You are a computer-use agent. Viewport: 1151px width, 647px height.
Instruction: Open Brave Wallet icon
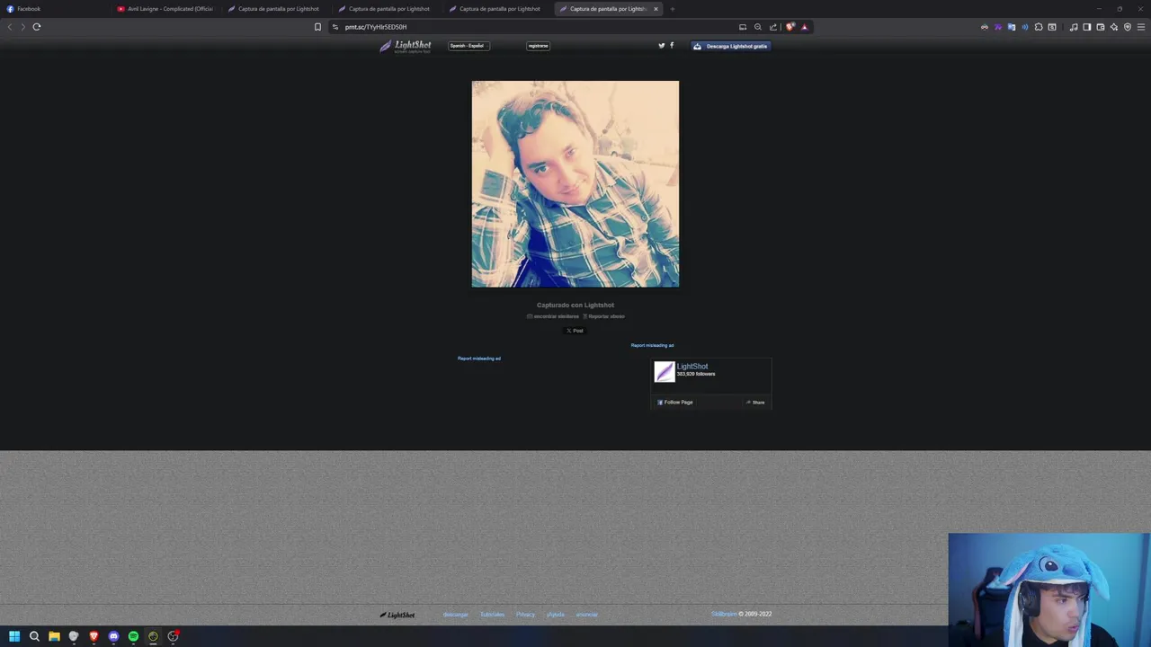tap(1100, 27)
